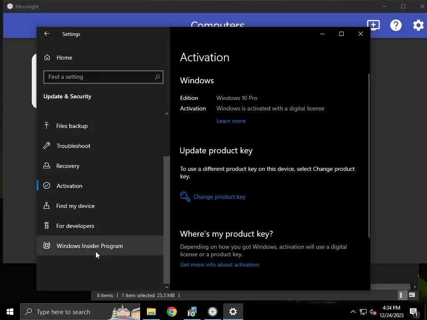Click Change product key link
427x320 pixels.
[219, 197]
